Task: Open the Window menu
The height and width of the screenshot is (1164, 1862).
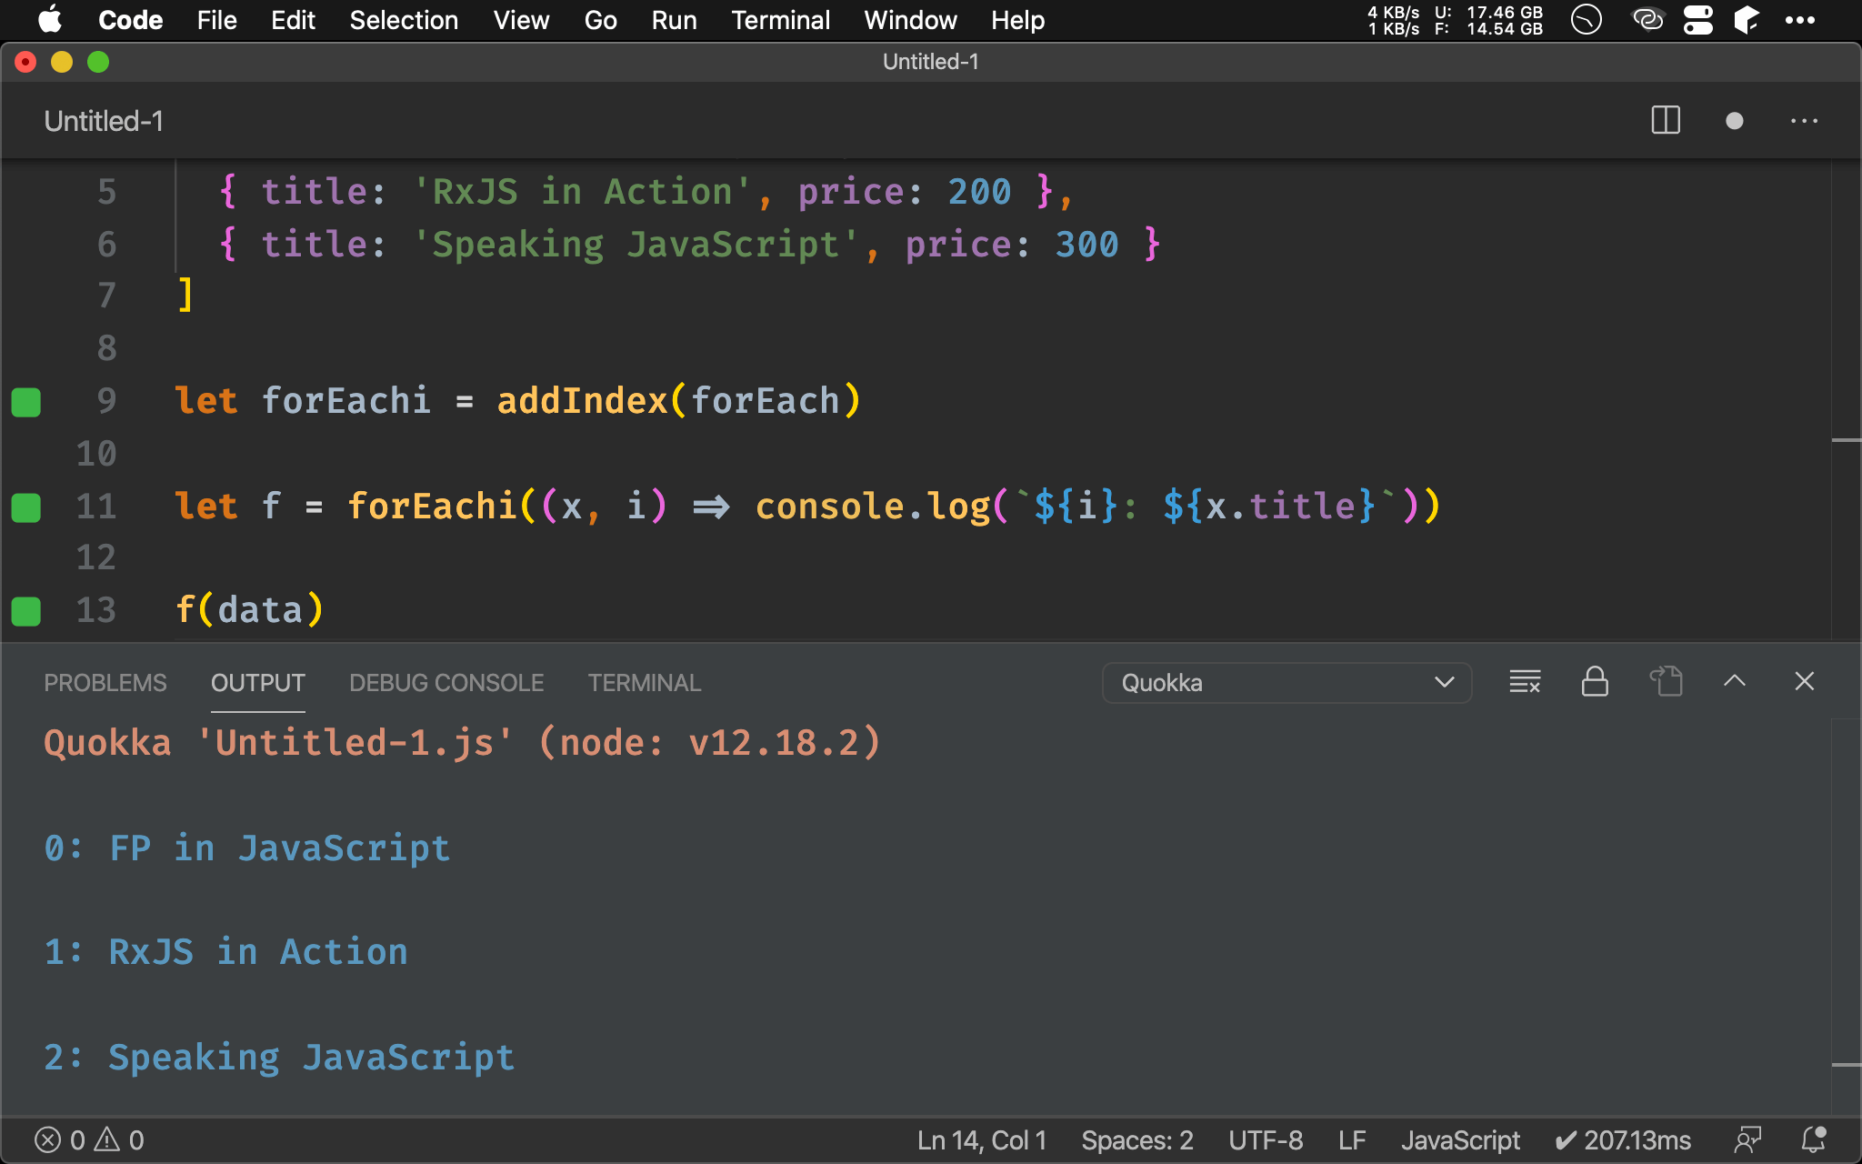Action: point(910,20)
